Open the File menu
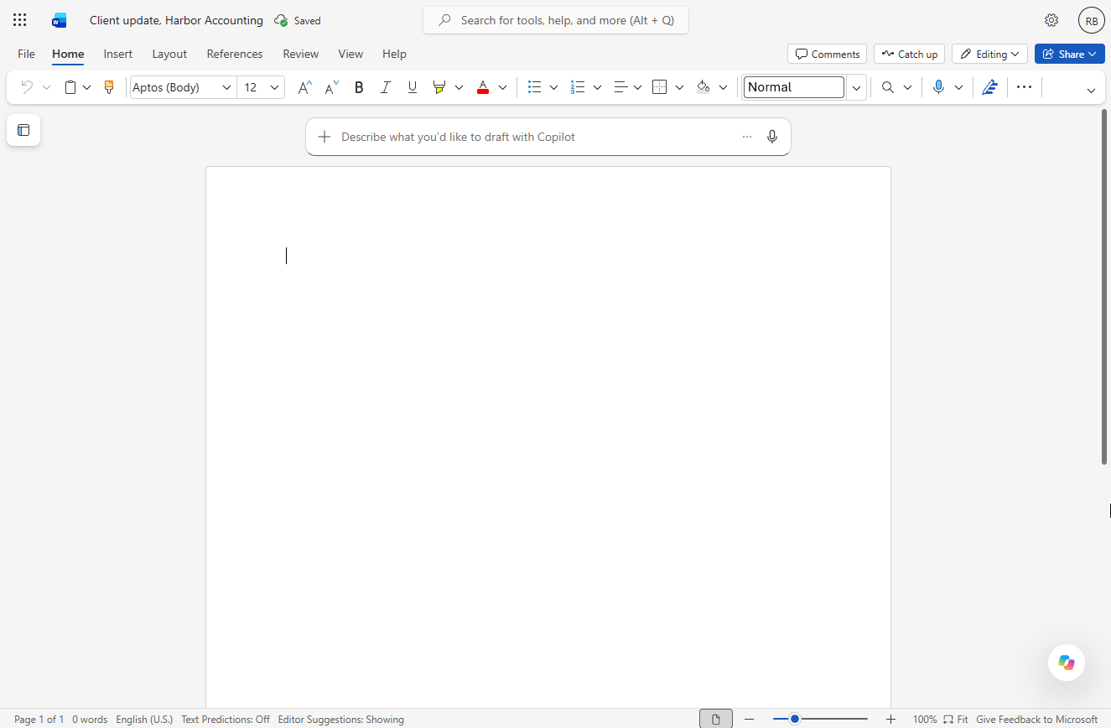This screenshot has height=728, width=1111. pyautogui.click(x=26, y=54)
